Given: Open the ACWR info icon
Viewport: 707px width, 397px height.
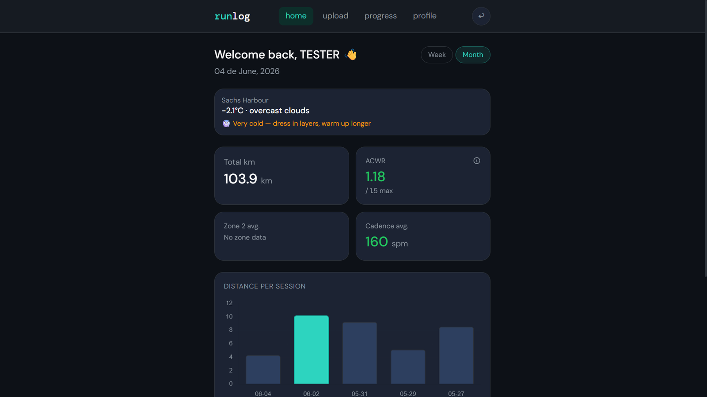Looking at the screenshot, I should coord(476,161).
